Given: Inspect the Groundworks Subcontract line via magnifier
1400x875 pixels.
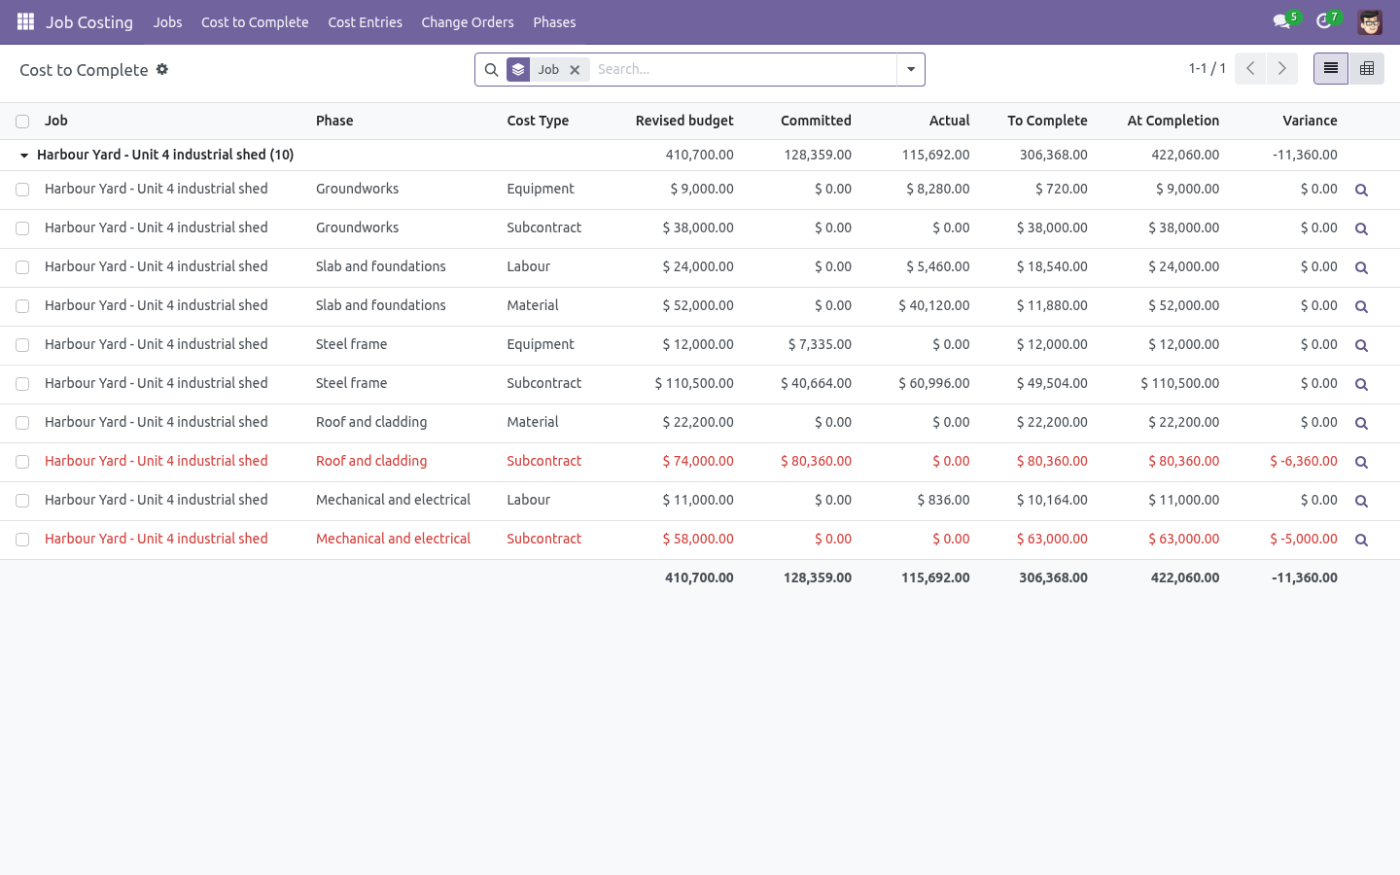Looking at the screenshot, I should click(x=1361, y=229).
